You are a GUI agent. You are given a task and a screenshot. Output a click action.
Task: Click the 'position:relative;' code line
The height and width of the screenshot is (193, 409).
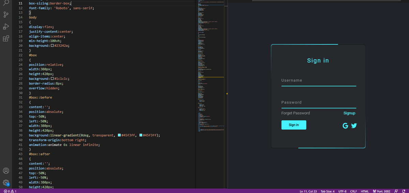(x=46, y=64)
